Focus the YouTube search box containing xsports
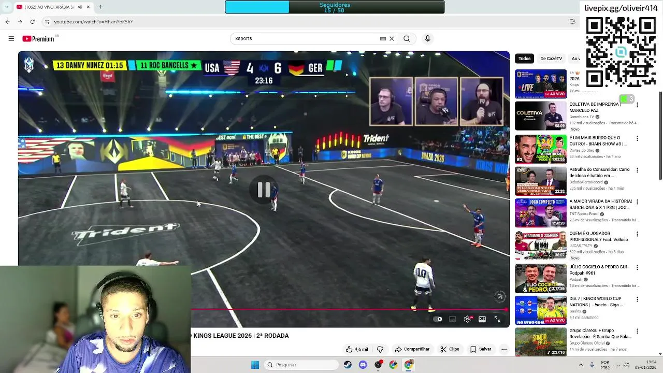 [x=306, y=38]
